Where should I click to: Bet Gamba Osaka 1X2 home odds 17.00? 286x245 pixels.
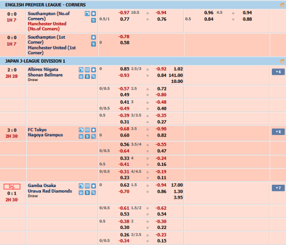(177, 185)
